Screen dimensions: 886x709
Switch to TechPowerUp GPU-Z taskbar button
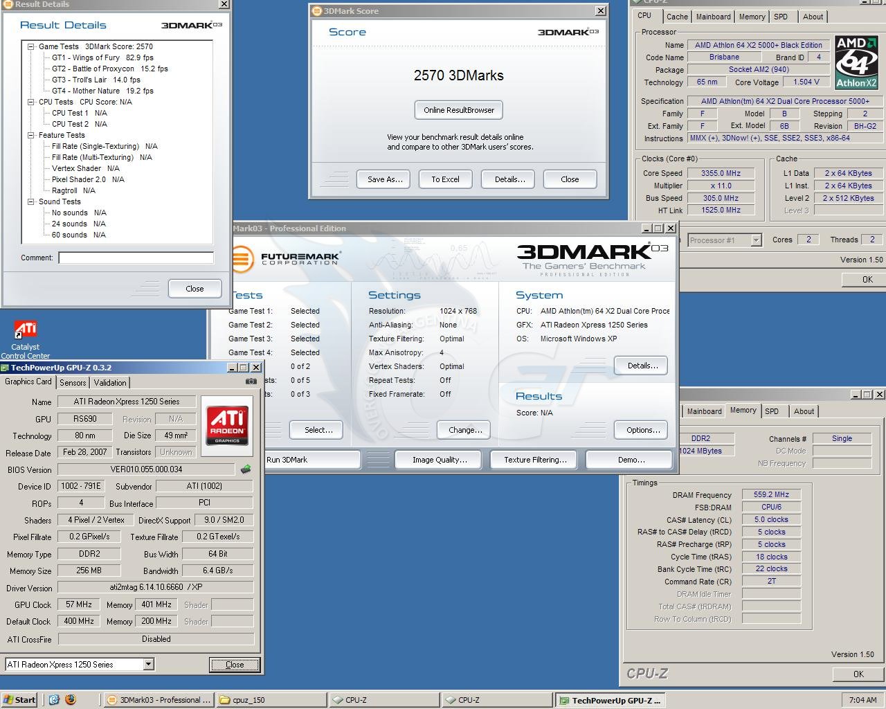610,700
